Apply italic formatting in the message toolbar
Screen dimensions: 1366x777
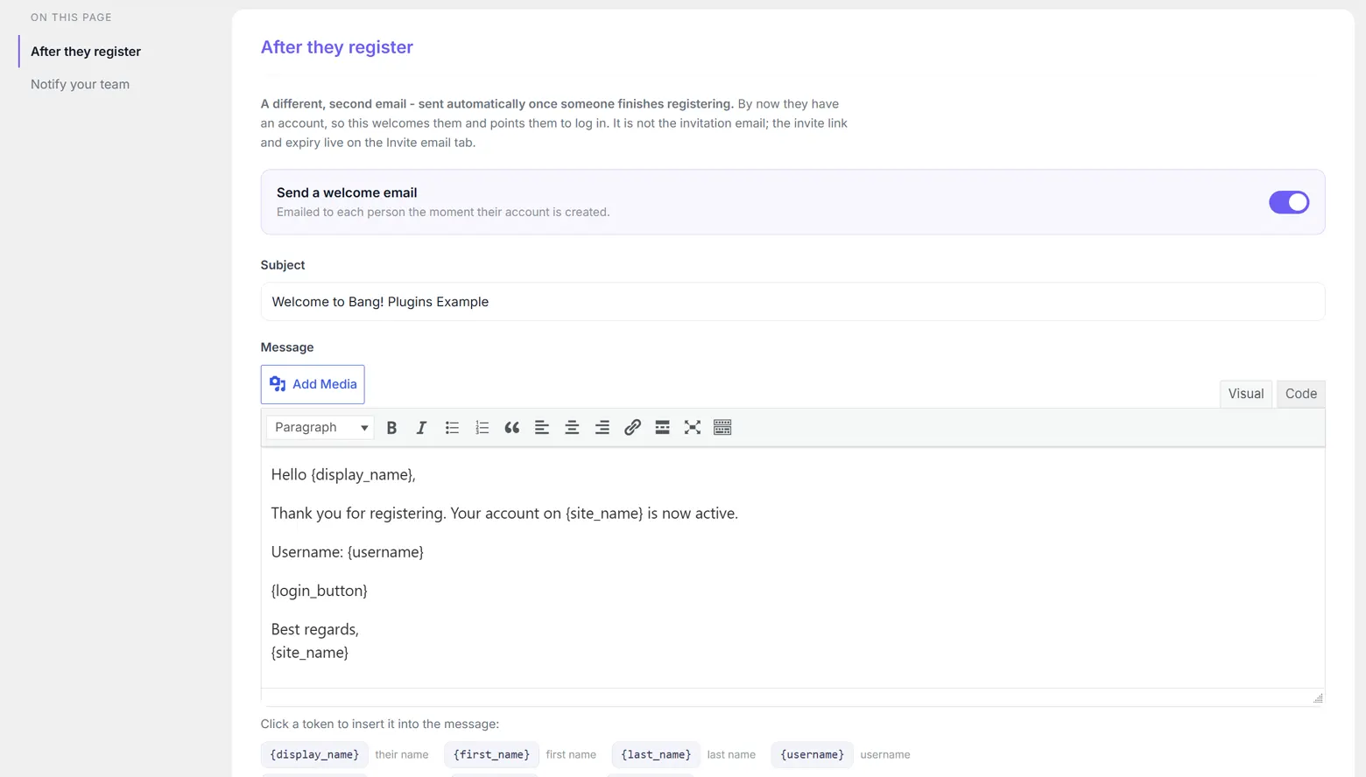coord(421,428)
